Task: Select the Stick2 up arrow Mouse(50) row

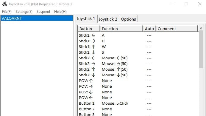Action: coord(138,69)
